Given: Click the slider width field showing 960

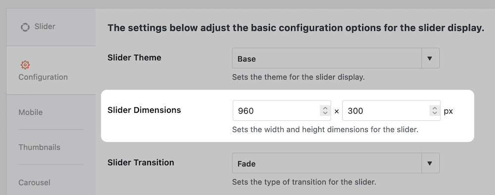Looking at the screenshot, I should point(282,111).
